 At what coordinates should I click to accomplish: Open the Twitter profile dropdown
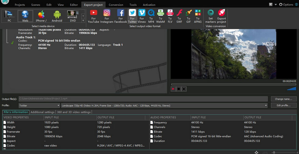pos(39,105)
